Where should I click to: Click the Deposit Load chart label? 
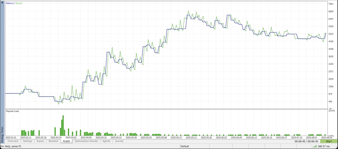(12, 111)
